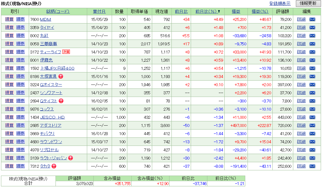Open 詳細 for the 大塚家具 row
Screen dimensions: 322x187
click(x=301, y=76)
